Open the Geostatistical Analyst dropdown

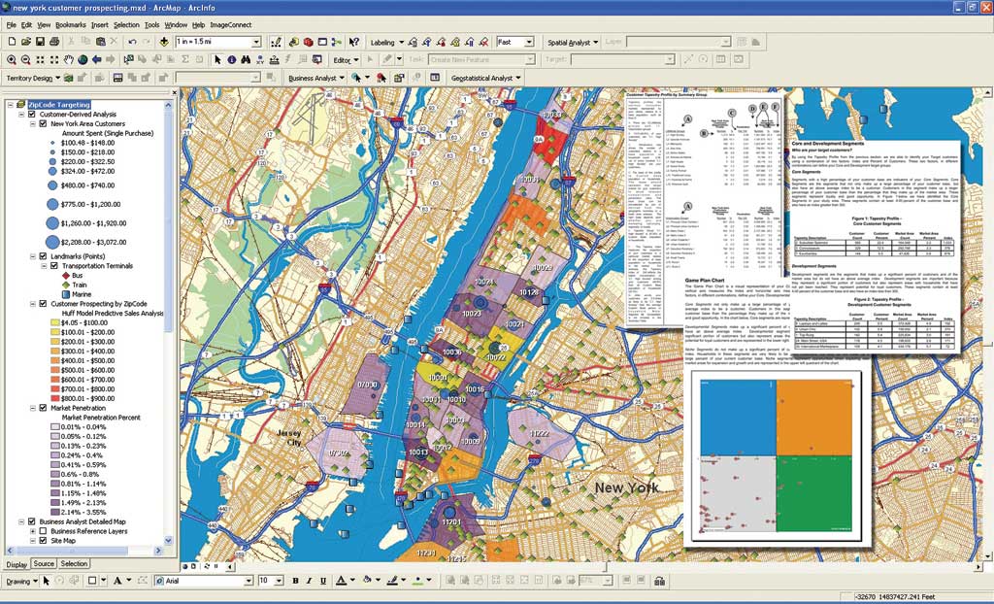486,78
